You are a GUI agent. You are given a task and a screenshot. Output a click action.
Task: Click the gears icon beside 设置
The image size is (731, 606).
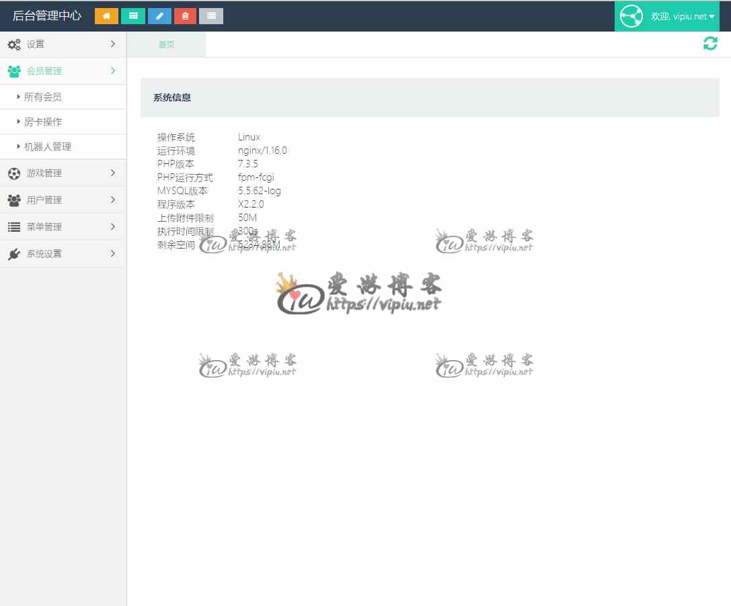click(14, 45)
